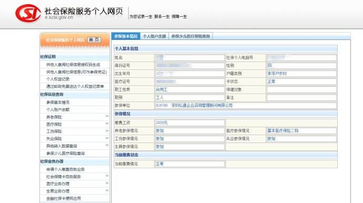Open 金融社保卡便民应用 in the sidebar
Viewport: 363px width, 203px height.
(64, 199)
